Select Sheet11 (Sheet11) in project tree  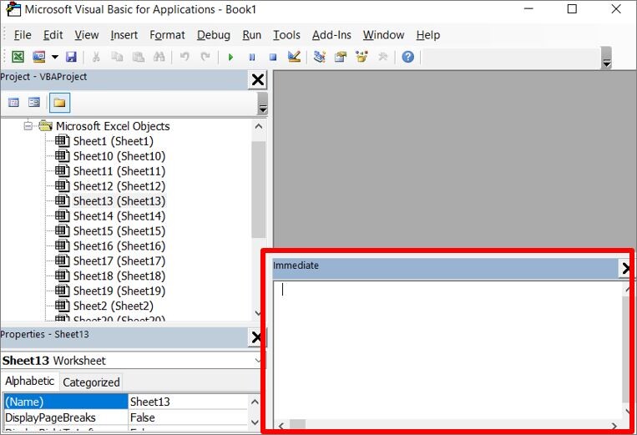coord(119,171)
